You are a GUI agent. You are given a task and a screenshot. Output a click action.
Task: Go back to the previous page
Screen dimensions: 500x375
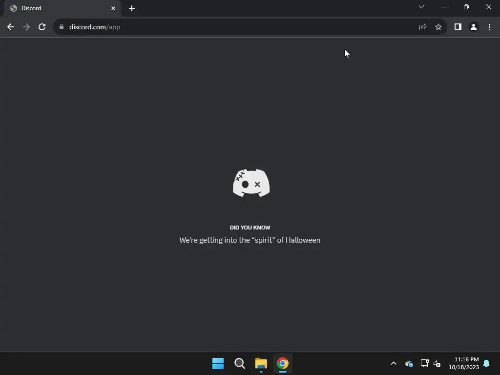pyautogui.click(x=11, y=27)
